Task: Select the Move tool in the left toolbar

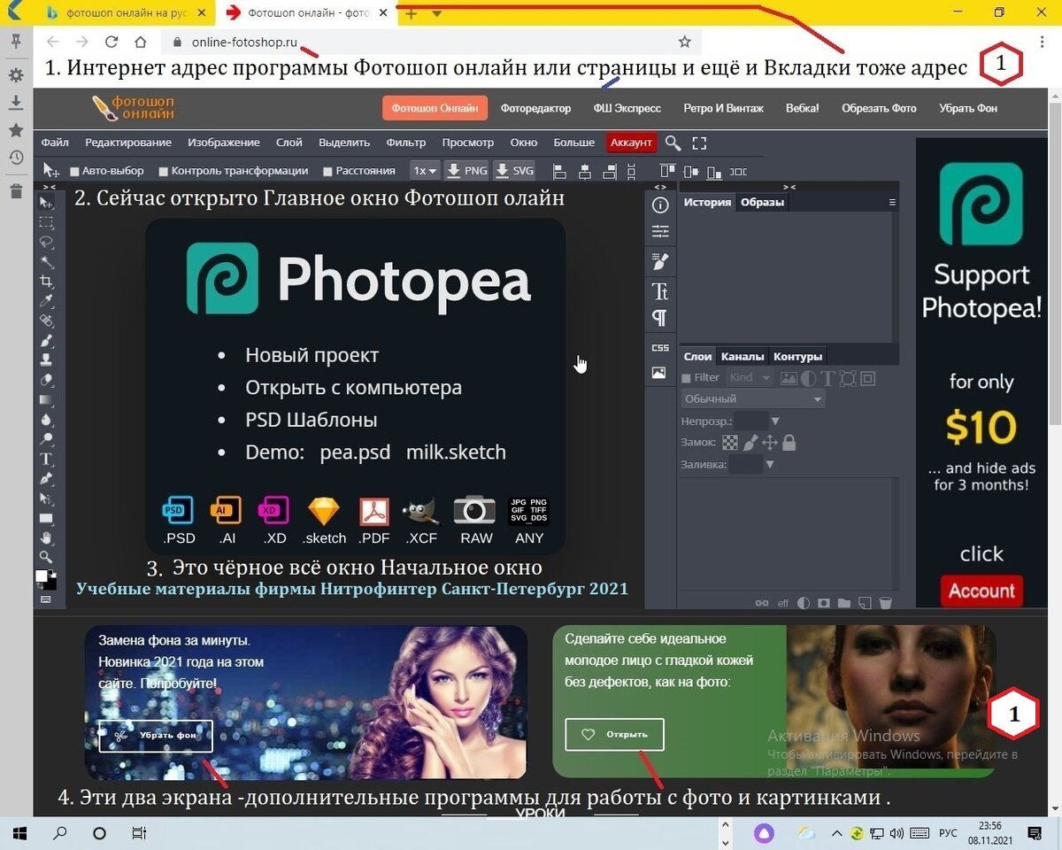Action: click(x=47, y=203)
